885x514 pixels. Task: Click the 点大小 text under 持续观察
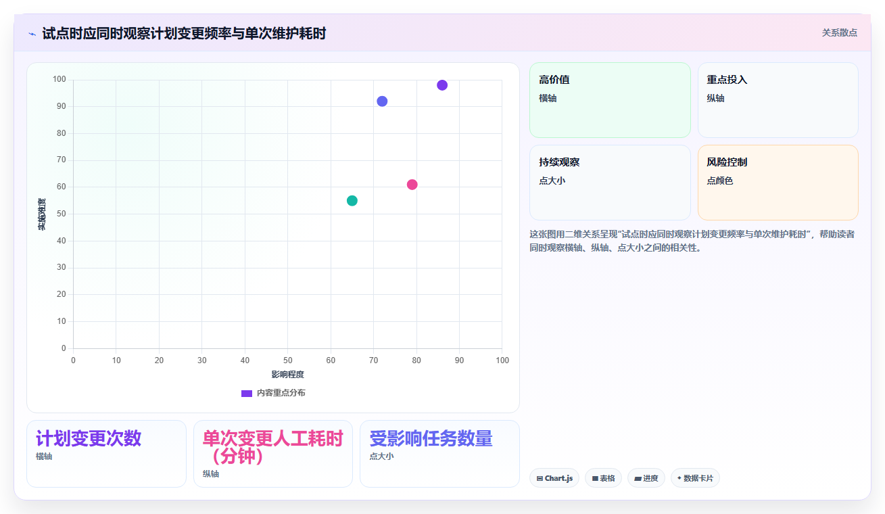(x=552, y=181)
